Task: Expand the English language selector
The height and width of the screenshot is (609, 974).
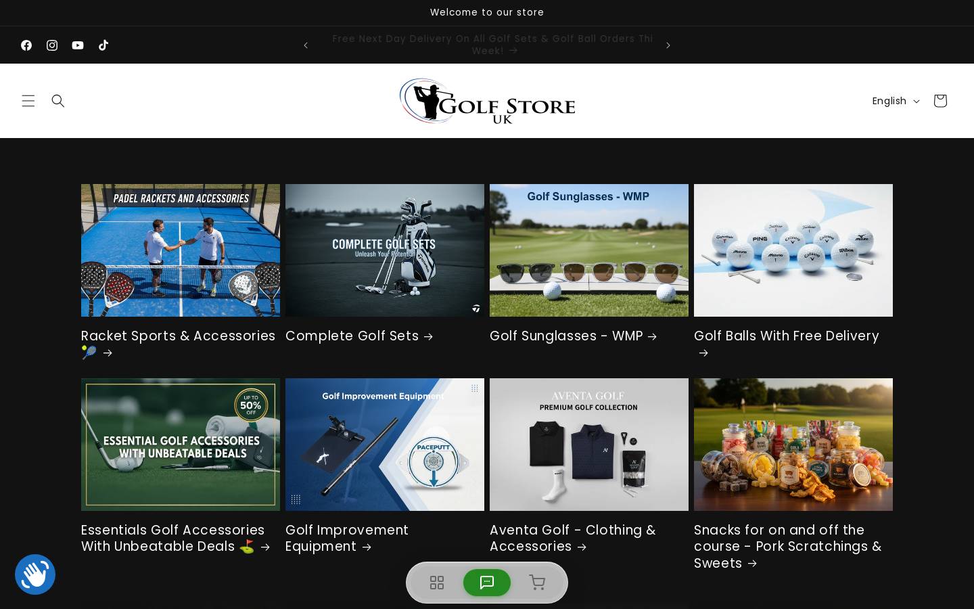Action: pyautogui.click(x=896, y=101)
